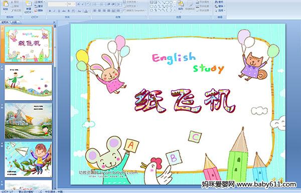Toggle Italic formatting in ribbon
The image size is (301, 193).
pyautogui.click(x=54, y=11)
